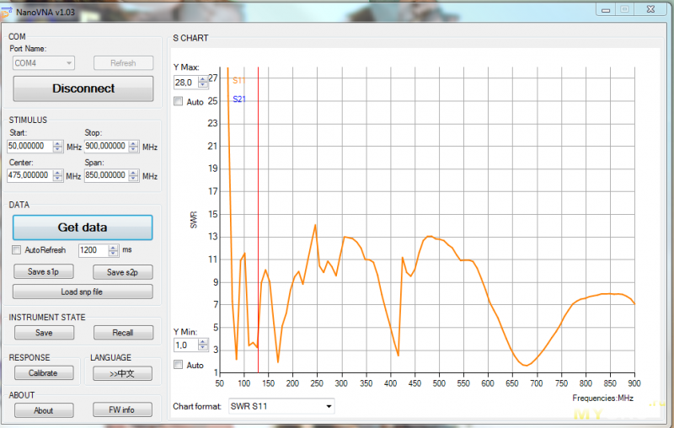Click the Stop frequency input field
This screenshot has width=674, height=428.
[106, 146]
